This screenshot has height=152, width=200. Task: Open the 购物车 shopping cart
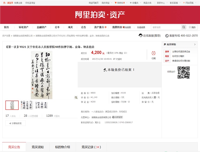tap(119, 3)
